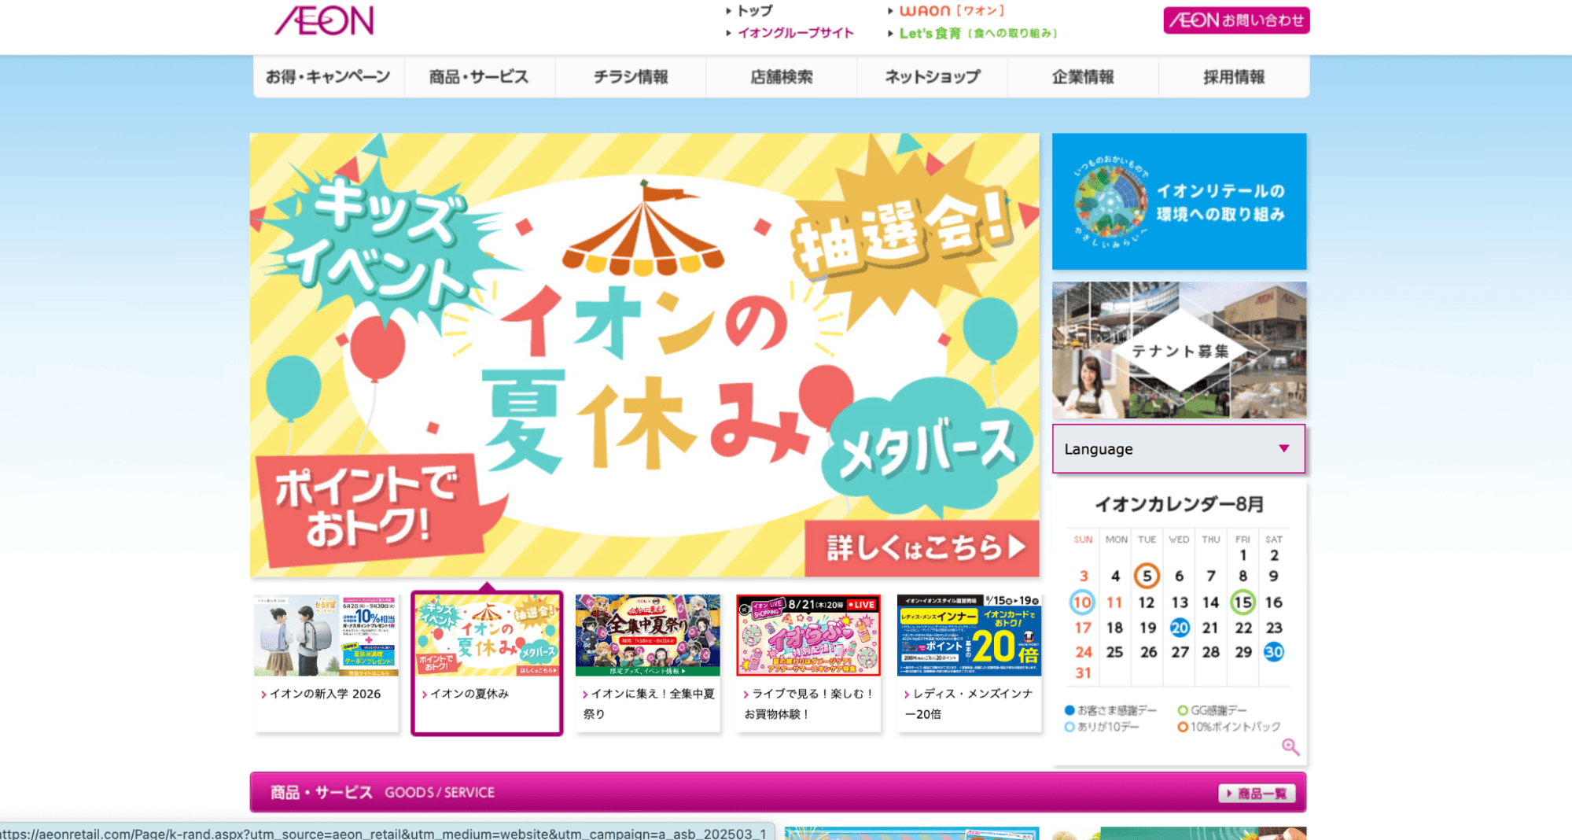Select the イオンの夏休み thumbnail card
The height and width of the screenshot is (840, 1572).
(x=487, y=663)
